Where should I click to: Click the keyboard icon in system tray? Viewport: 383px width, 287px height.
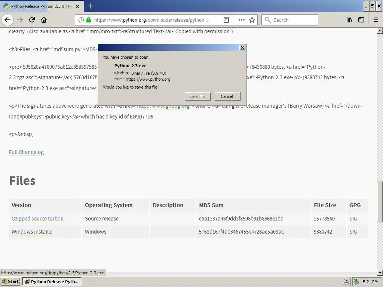(346, 282)
